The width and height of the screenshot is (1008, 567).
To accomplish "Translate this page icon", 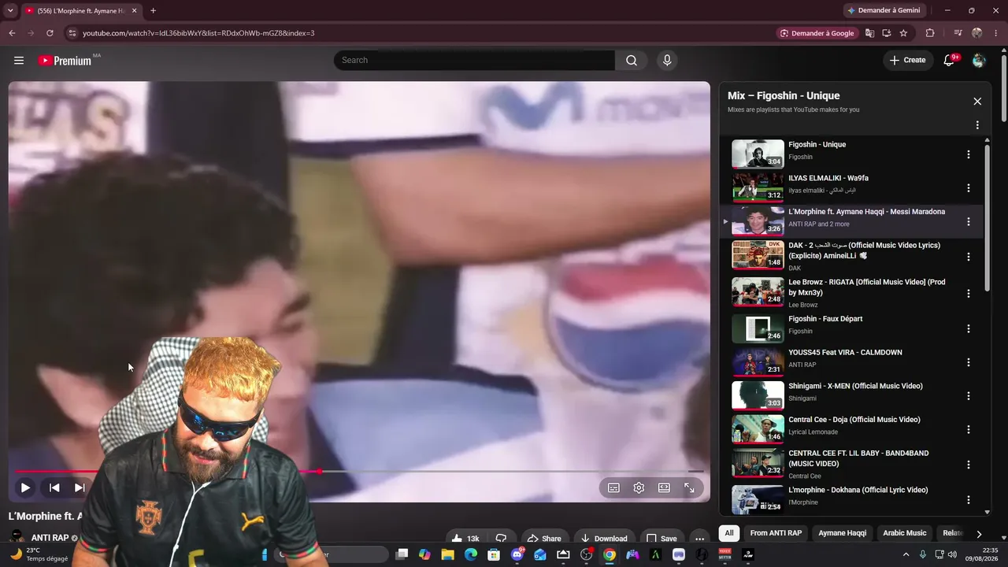I will [x=869, y=33].
